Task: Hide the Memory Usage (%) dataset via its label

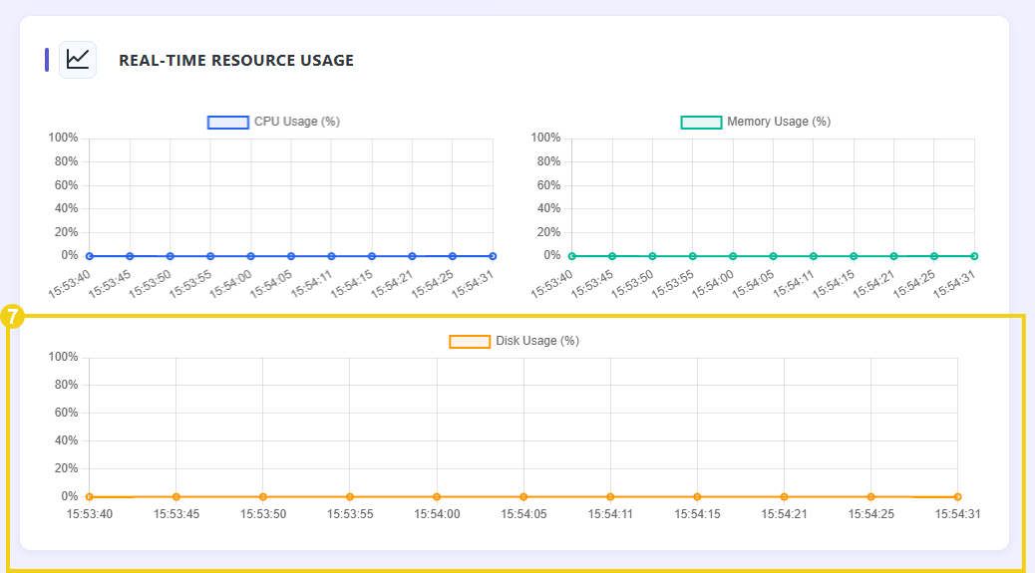Action: pyautogui.click(x=779, y=122)
